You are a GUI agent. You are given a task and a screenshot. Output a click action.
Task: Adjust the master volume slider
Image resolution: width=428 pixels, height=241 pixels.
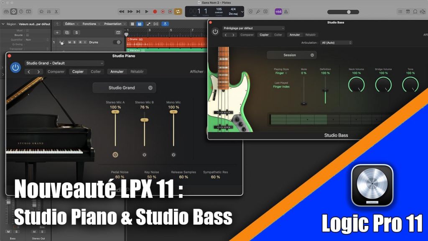coord(343,12)
